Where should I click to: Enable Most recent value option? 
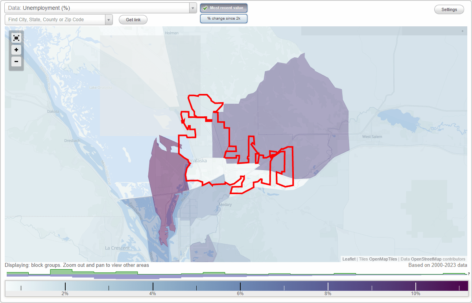pos(224,8)
